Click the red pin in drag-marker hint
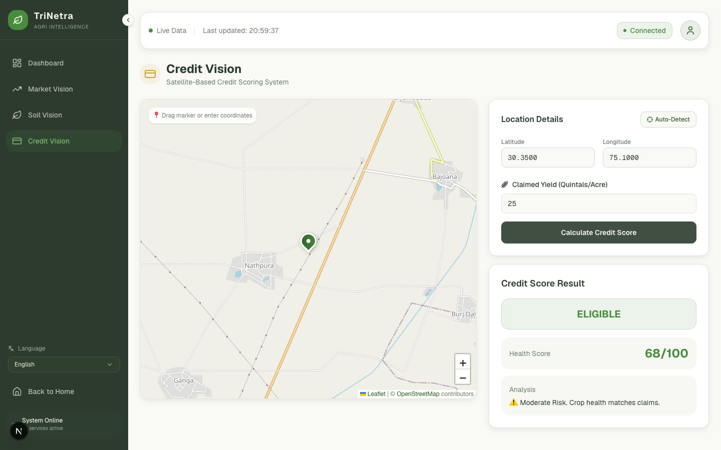This screenshot has height=450, width=721. (x=156, y=115)
